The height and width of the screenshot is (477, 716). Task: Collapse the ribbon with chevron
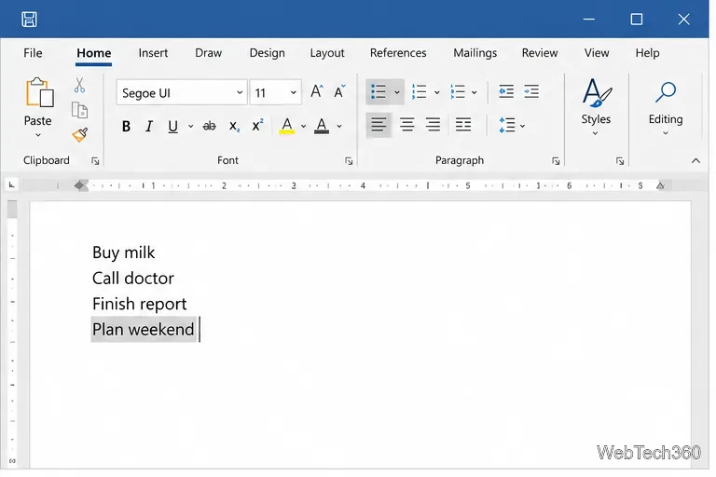[x=695, y=160]
